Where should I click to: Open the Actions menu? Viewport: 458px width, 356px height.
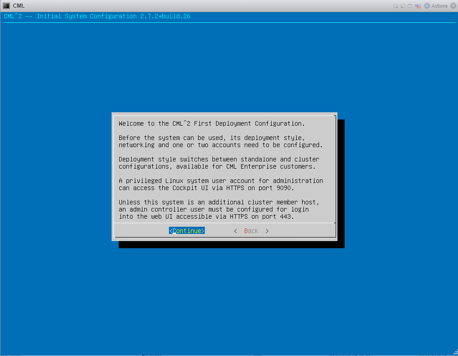pyautogui.click(x=439, y=6)
